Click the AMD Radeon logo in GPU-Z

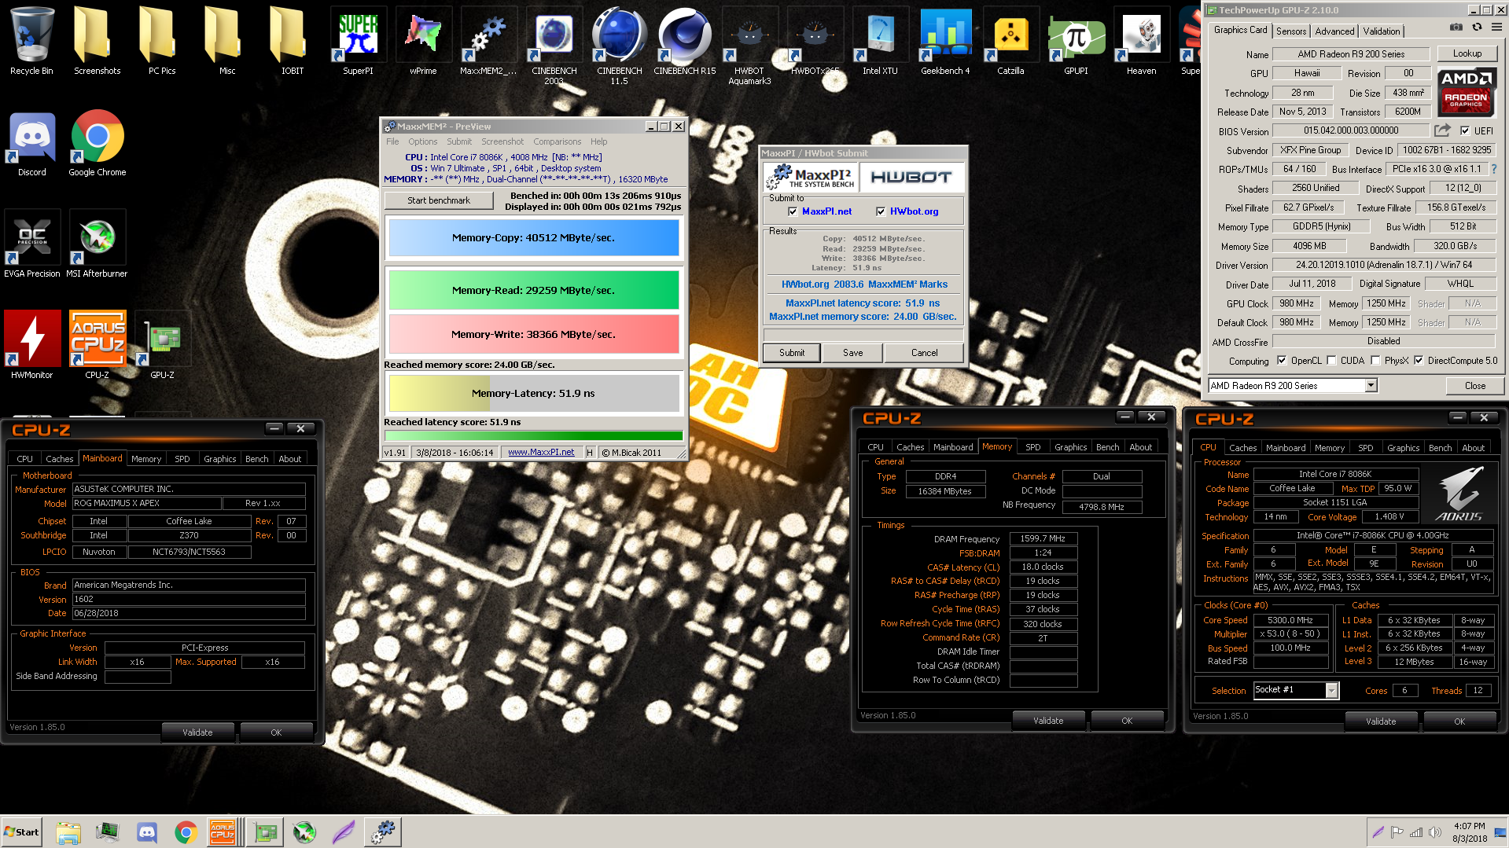[x=1467, y=91]
